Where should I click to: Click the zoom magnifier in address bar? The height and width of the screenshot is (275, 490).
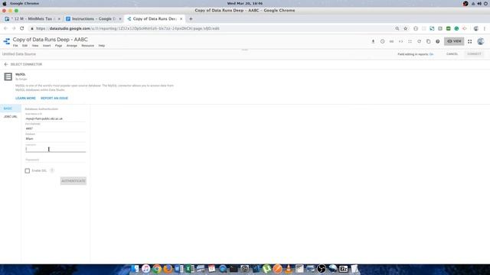point(397,28)
